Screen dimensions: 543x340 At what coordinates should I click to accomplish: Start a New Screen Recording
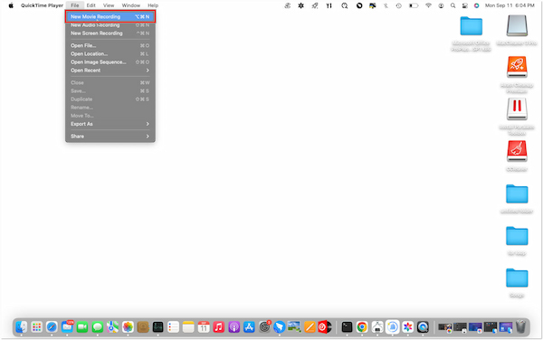click(x=110, y=33)
